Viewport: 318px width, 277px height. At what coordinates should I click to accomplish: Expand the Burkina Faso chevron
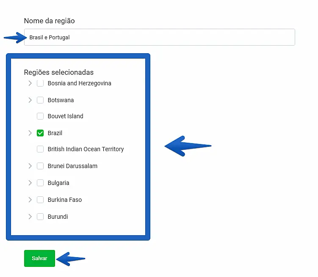pyautogui.click(x=30, y=200)
